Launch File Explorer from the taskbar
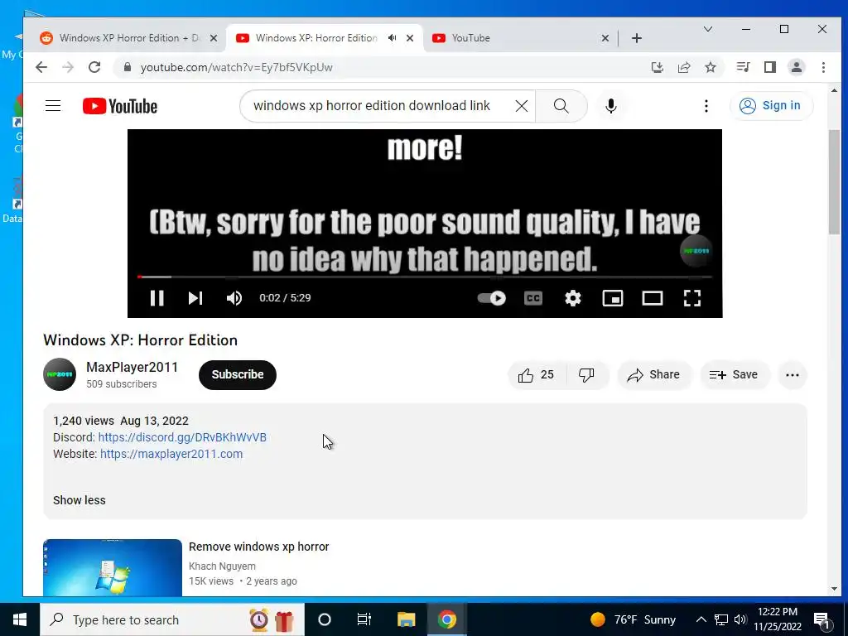This screenshot has width=848, height=636. click(x=406, y=619)
